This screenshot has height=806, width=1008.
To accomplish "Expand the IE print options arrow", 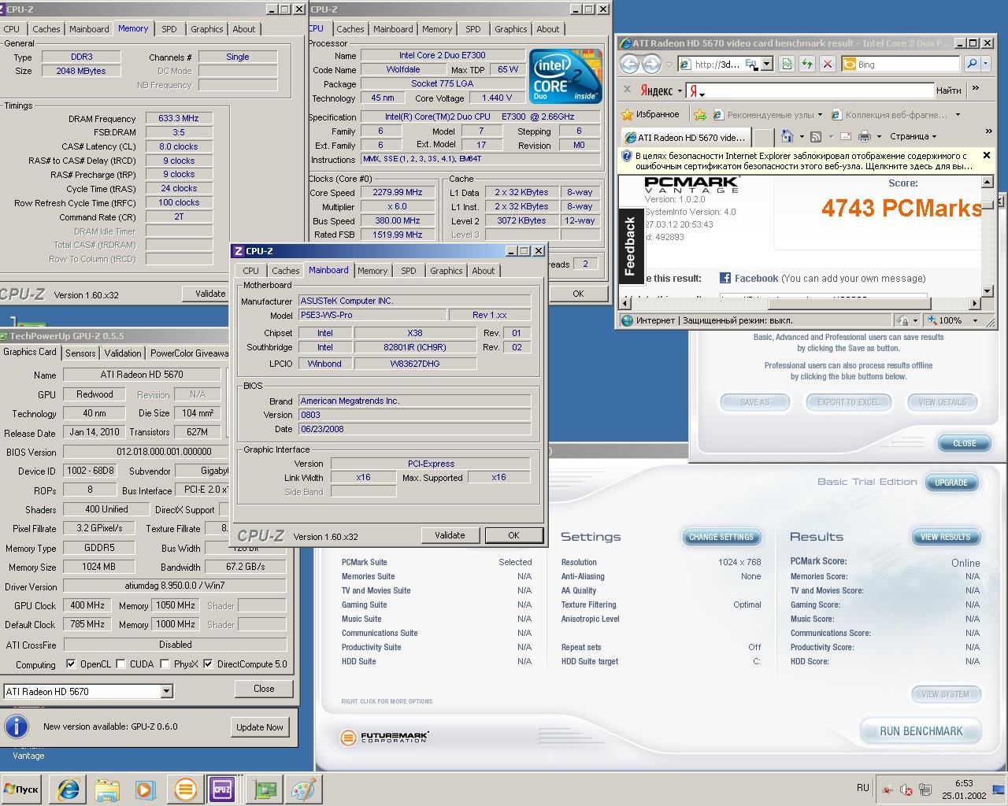I will [879, 137].
